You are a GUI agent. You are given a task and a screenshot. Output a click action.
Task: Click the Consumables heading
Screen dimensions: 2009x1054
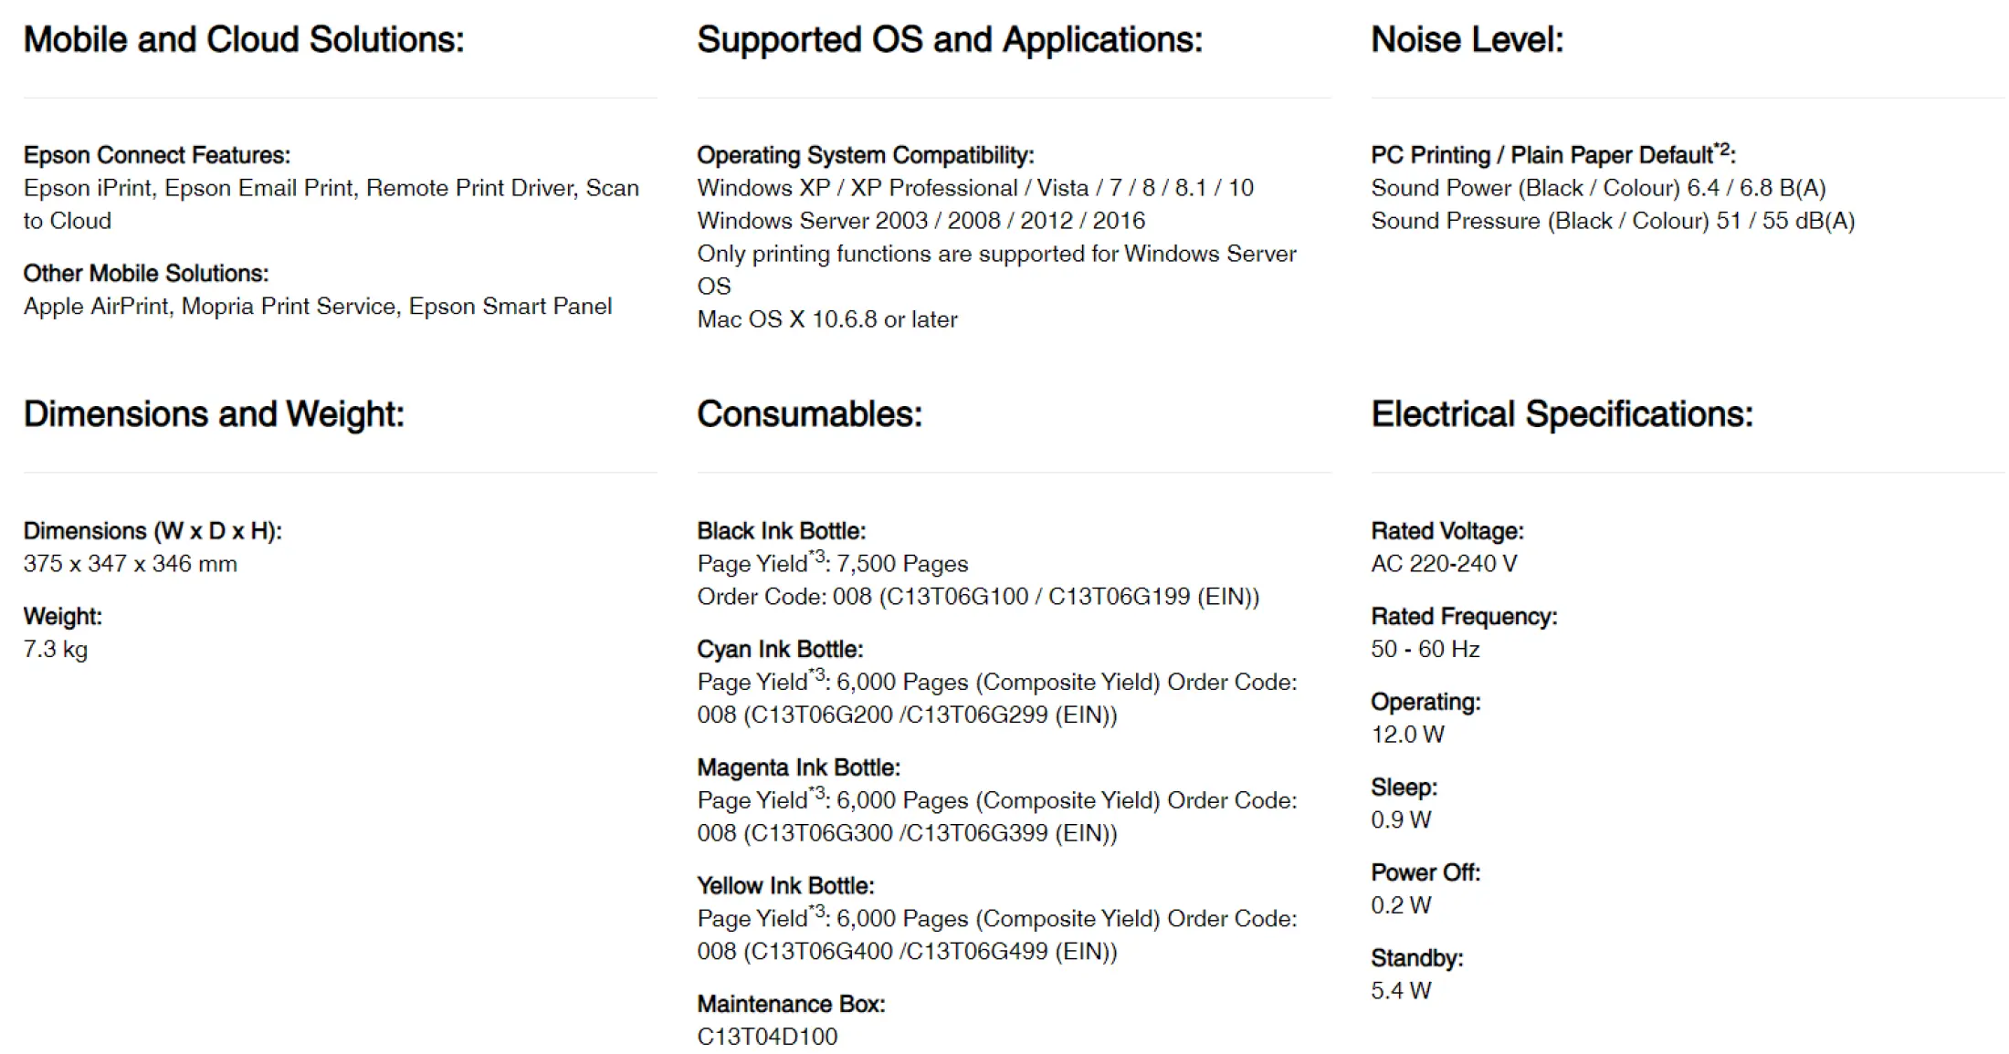coord(809,414)
